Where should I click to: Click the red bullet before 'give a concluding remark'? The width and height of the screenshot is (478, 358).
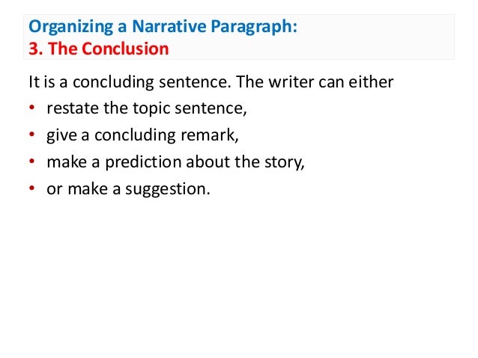[x=32, y=134]
